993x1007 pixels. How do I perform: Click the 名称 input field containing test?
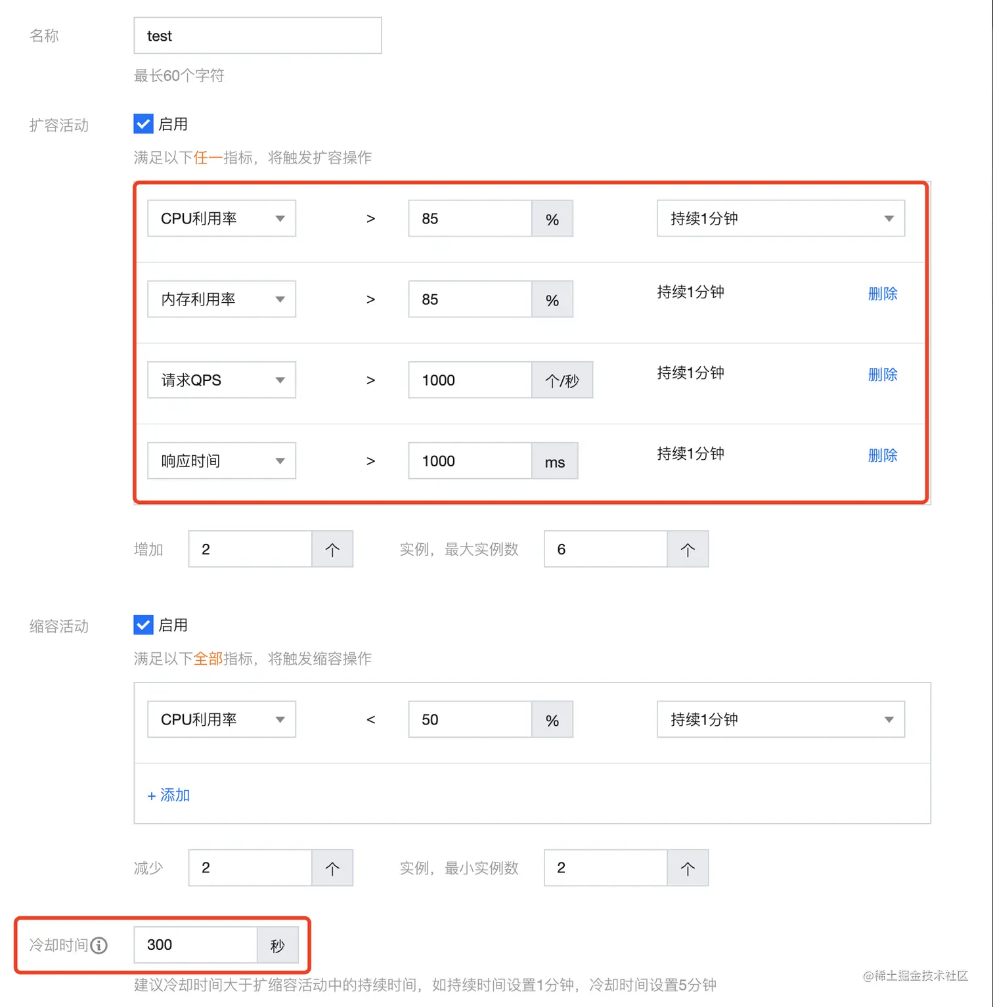257,35
